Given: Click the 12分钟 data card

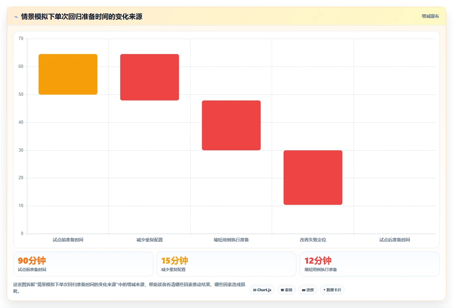Looking at the screenshot, I should coord(370,264).
